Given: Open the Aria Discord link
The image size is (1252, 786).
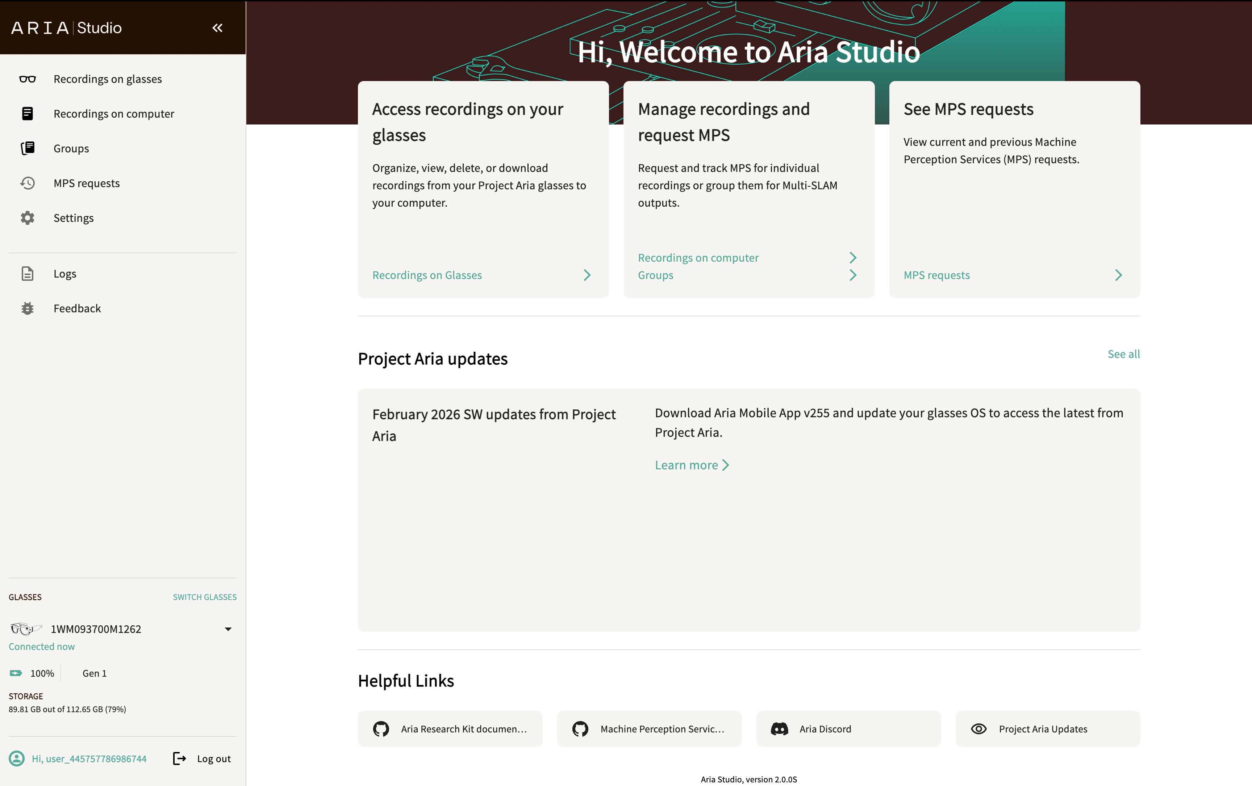Looking at the screenshot, I should (x=848, y=729).
